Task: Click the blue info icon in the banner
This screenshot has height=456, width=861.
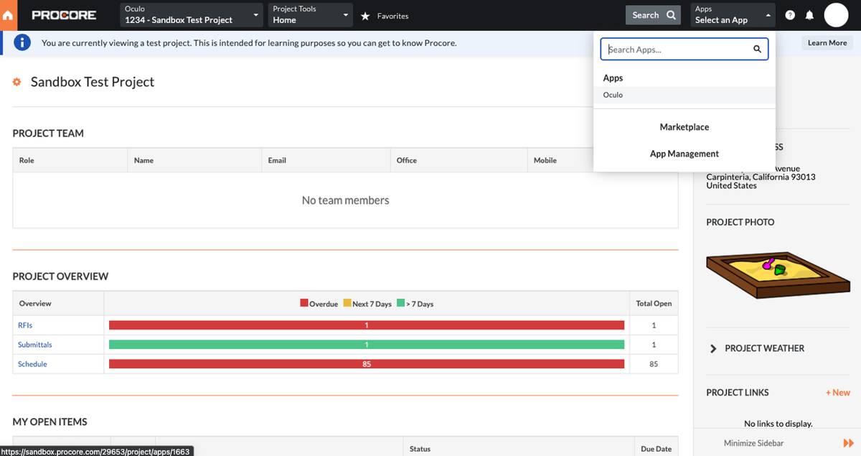Action: coord(22,42)
